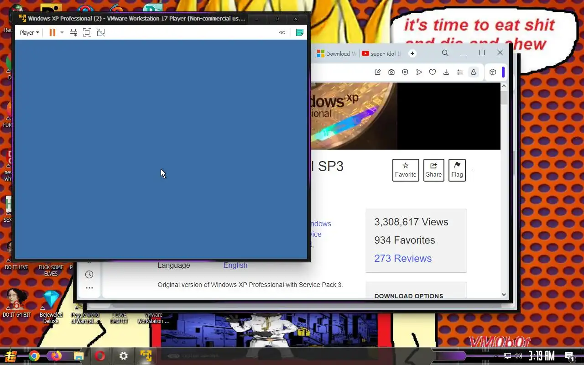Click the Share button
Viewport: 584px width, 365px height.
[x=434, y=170]
